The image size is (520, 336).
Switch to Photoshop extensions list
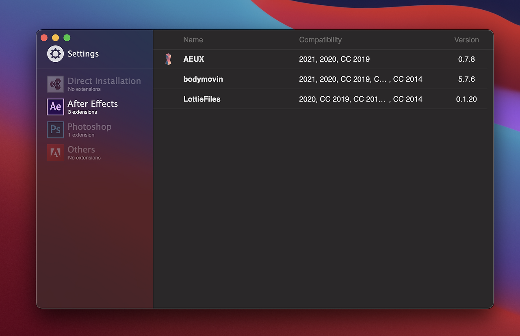click(x=89, y=126)
